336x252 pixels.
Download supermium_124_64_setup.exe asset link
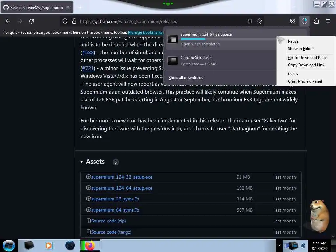tap(122, 188)
